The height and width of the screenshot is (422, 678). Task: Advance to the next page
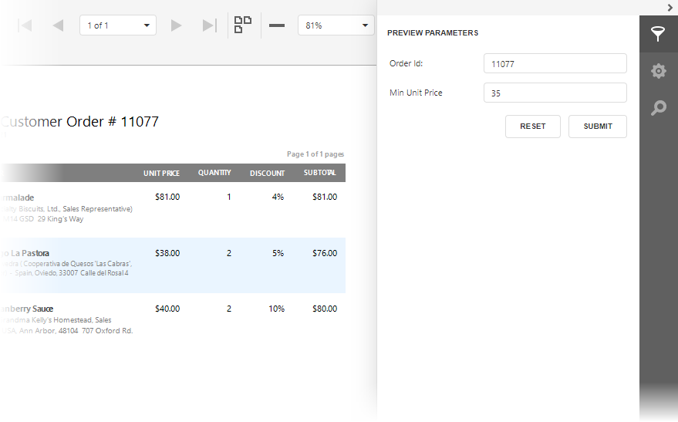point(177,25)
